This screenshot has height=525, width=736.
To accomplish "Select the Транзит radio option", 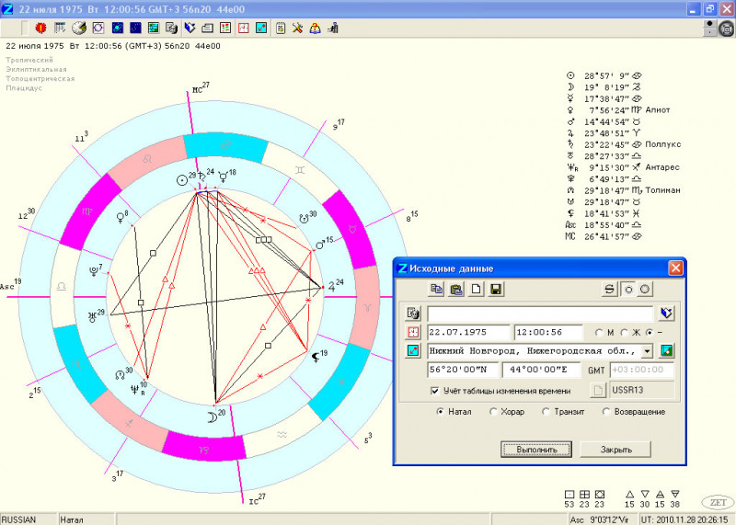I will 546,412.
